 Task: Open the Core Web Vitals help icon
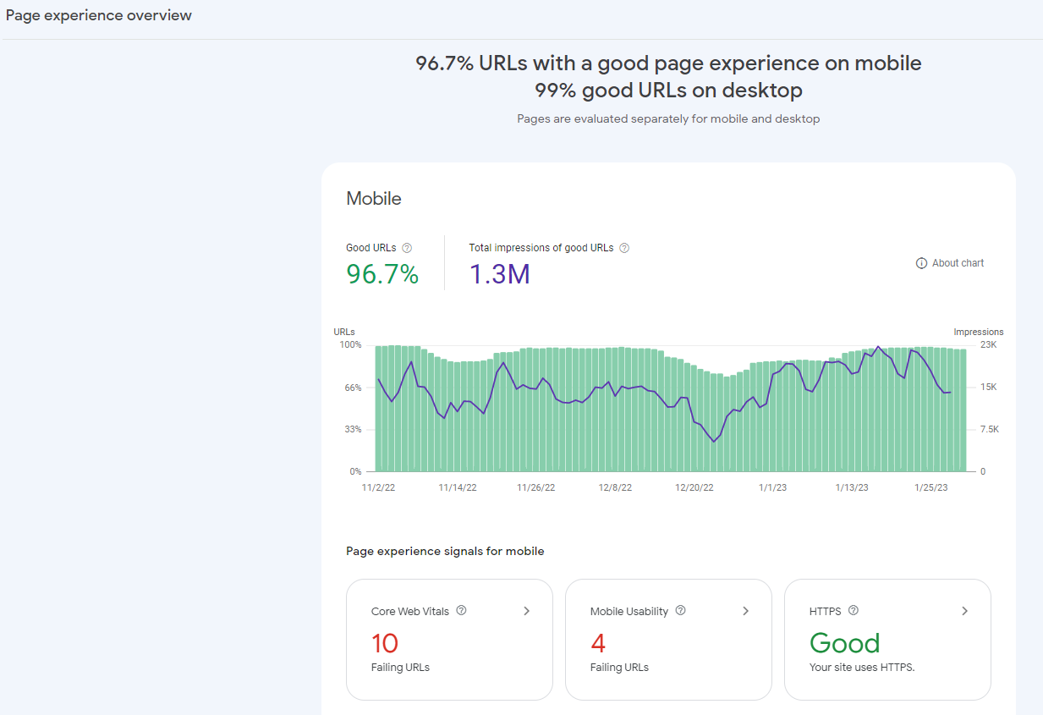pyautogui.click(x=461, y=610)
